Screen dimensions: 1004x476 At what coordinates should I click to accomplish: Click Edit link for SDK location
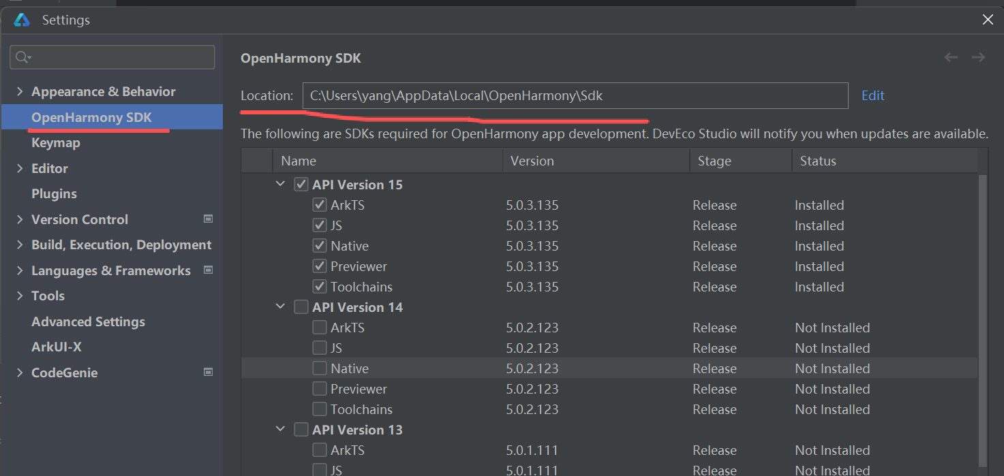(x=872, y=95)
